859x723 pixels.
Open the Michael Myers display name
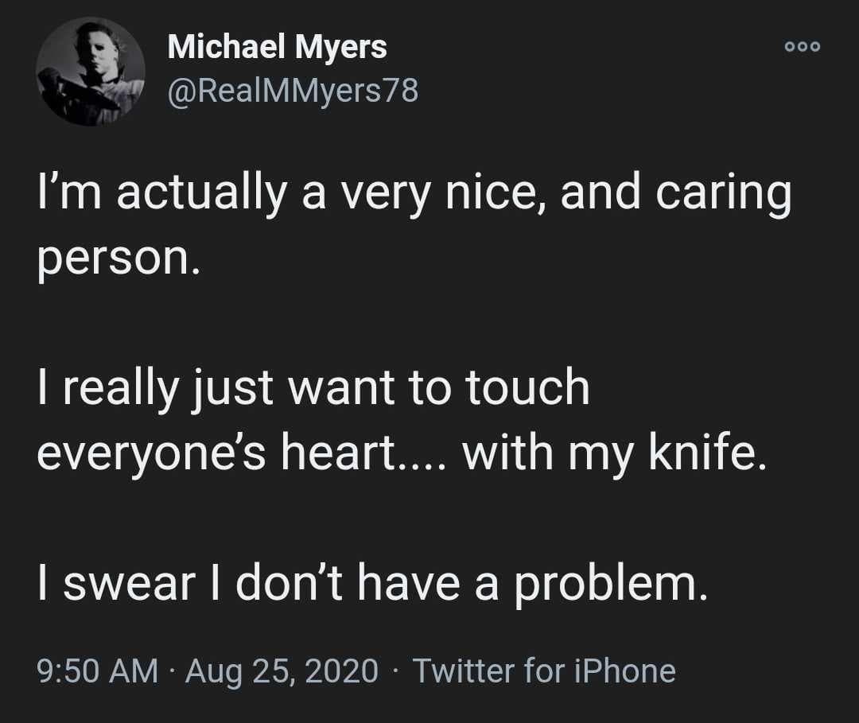[x=277, y=48]
